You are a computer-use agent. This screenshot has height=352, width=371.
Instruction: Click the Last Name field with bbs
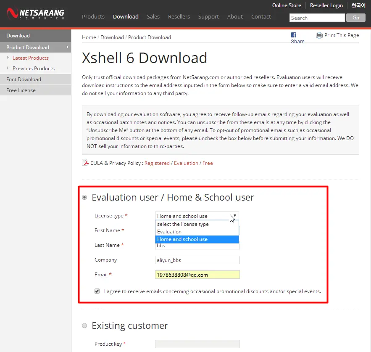click(x=197, y=246)
